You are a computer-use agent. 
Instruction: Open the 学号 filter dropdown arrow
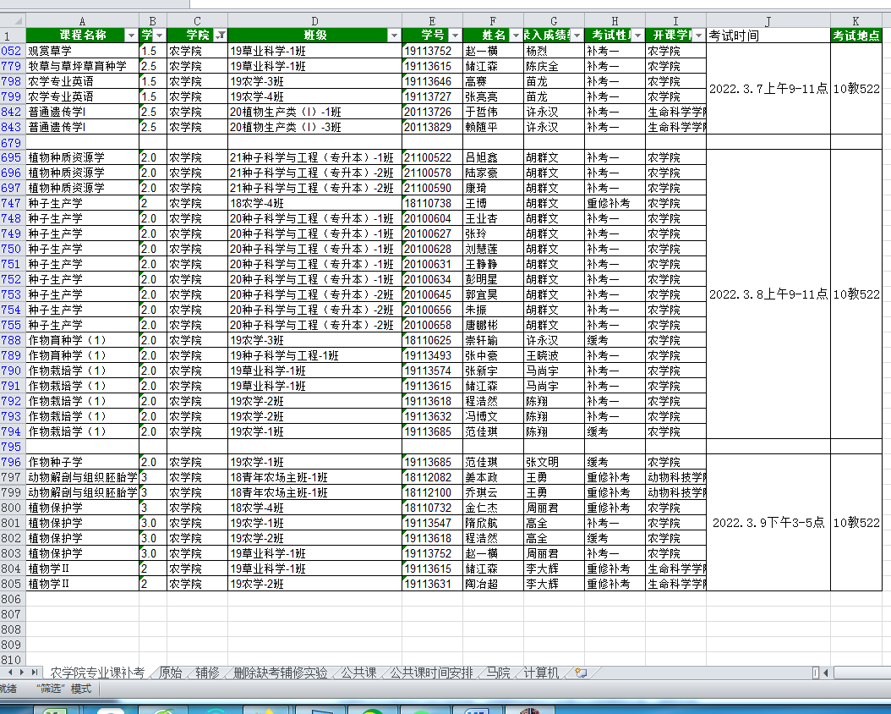pyautogui.click(x=455, y=36)
